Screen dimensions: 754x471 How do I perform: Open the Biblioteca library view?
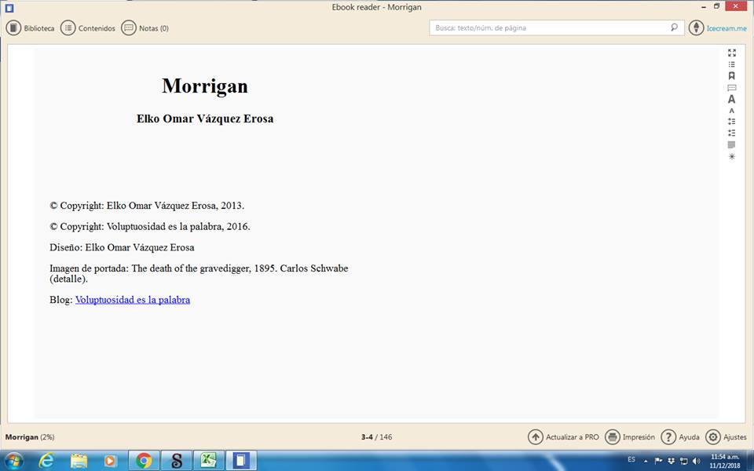point(31,28)
